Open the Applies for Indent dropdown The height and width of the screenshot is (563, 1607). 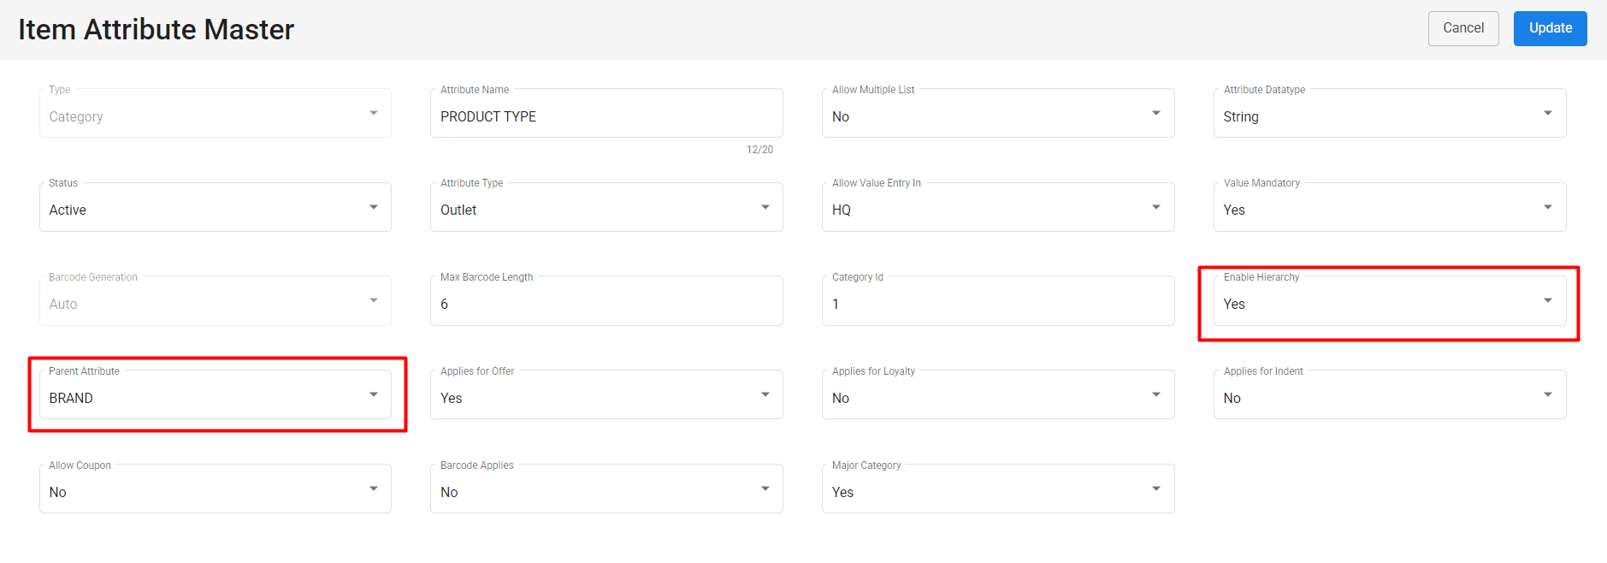coord(1389,396)
